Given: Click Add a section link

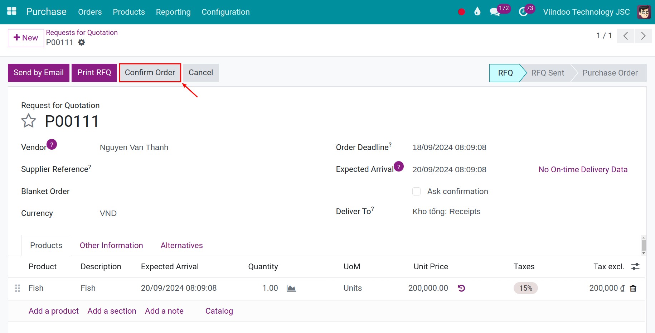Looking at the screenshot, I should pos(112,311).
